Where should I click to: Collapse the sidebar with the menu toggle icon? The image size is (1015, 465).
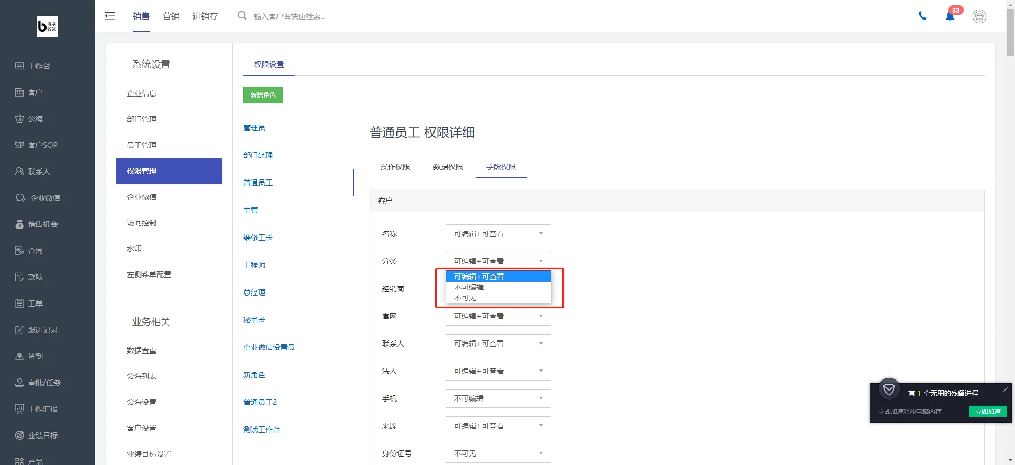pos(110,16)
